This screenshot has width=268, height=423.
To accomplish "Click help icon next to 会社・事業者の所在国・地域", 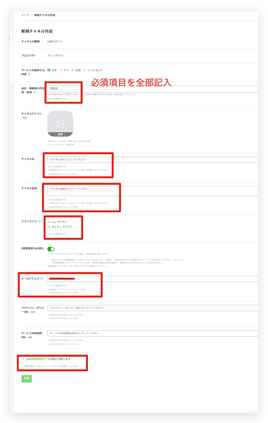I will point(34,92).
